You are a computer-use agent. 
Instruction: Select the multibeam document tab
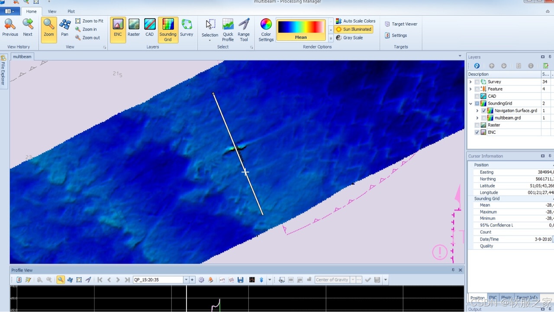[22, 57]
